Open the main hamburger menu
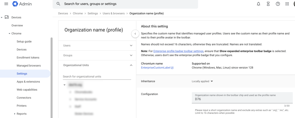The height and width of the screenshot is (118, 295). click(6, 4)
